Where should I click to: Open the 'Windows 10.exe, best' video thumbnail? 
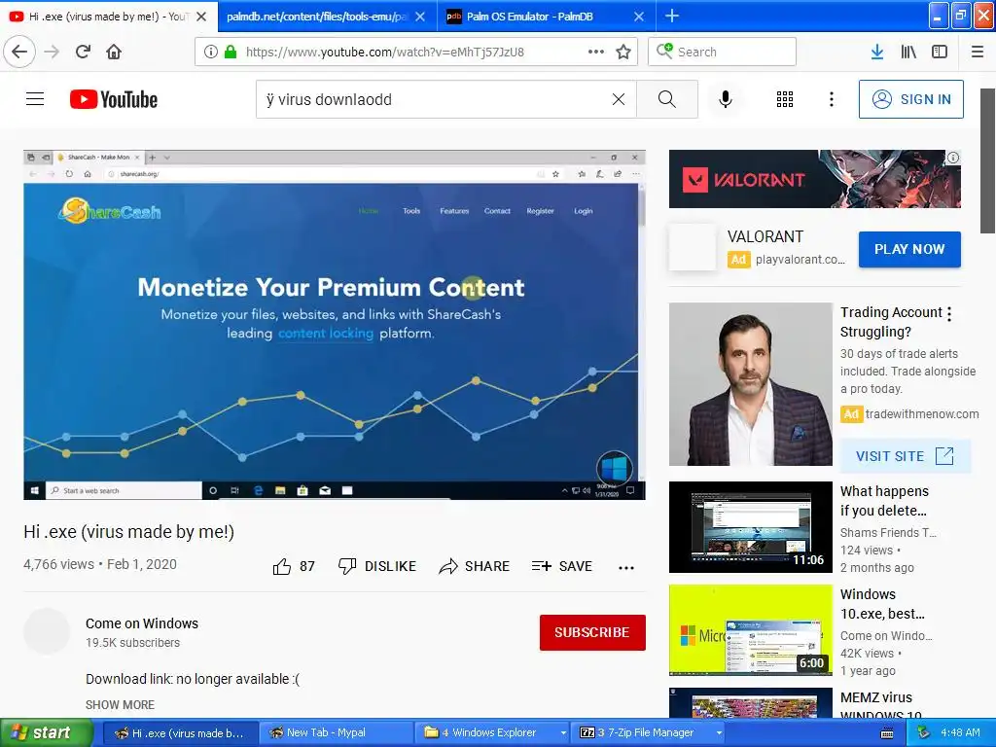point(751,629)
